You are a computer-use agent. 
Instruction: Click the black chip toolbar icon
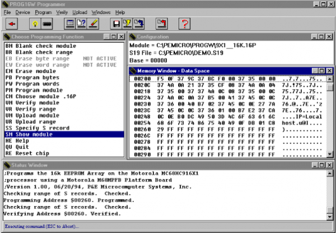coord(48,24)
